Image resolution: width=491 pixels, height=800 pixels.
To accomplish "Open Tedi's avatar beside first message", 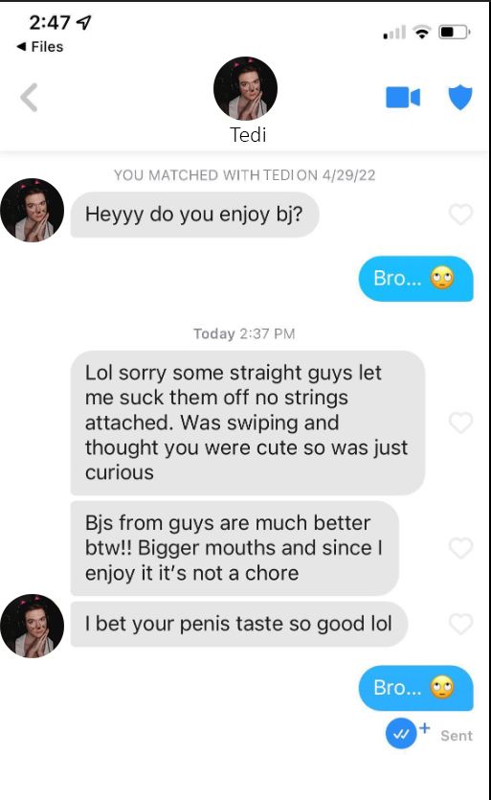I will pos(33,210).
